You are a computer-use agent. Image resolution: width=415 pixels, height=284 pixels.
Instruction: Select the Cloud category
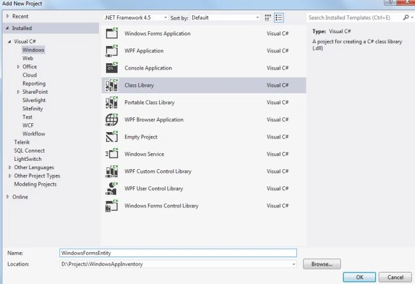(x=29, y=75)
